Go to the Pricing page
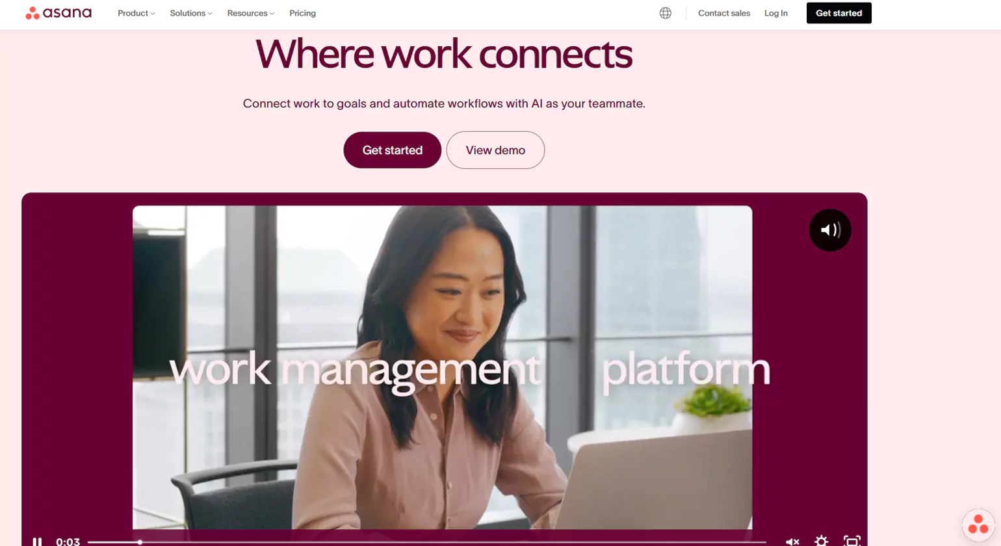1001x546 pixels. 302,13
